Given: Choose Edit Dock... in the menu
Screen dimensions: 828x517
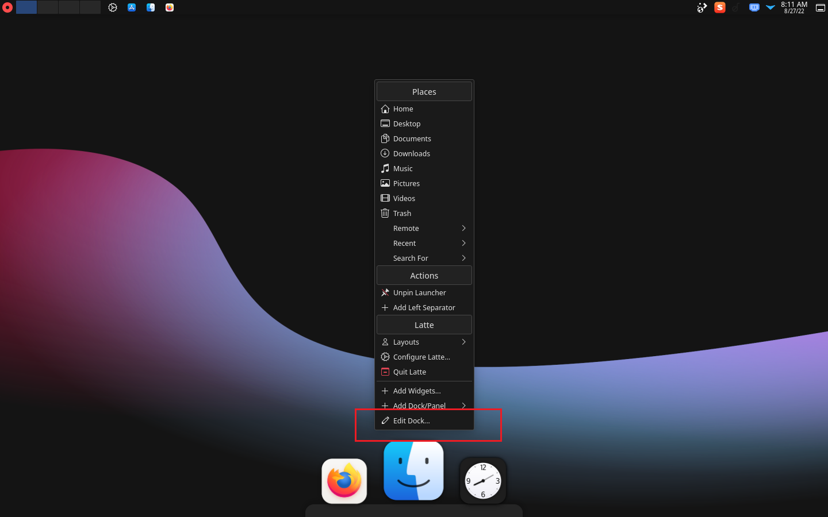Looking at the screenshot, I should click(424, 420).
